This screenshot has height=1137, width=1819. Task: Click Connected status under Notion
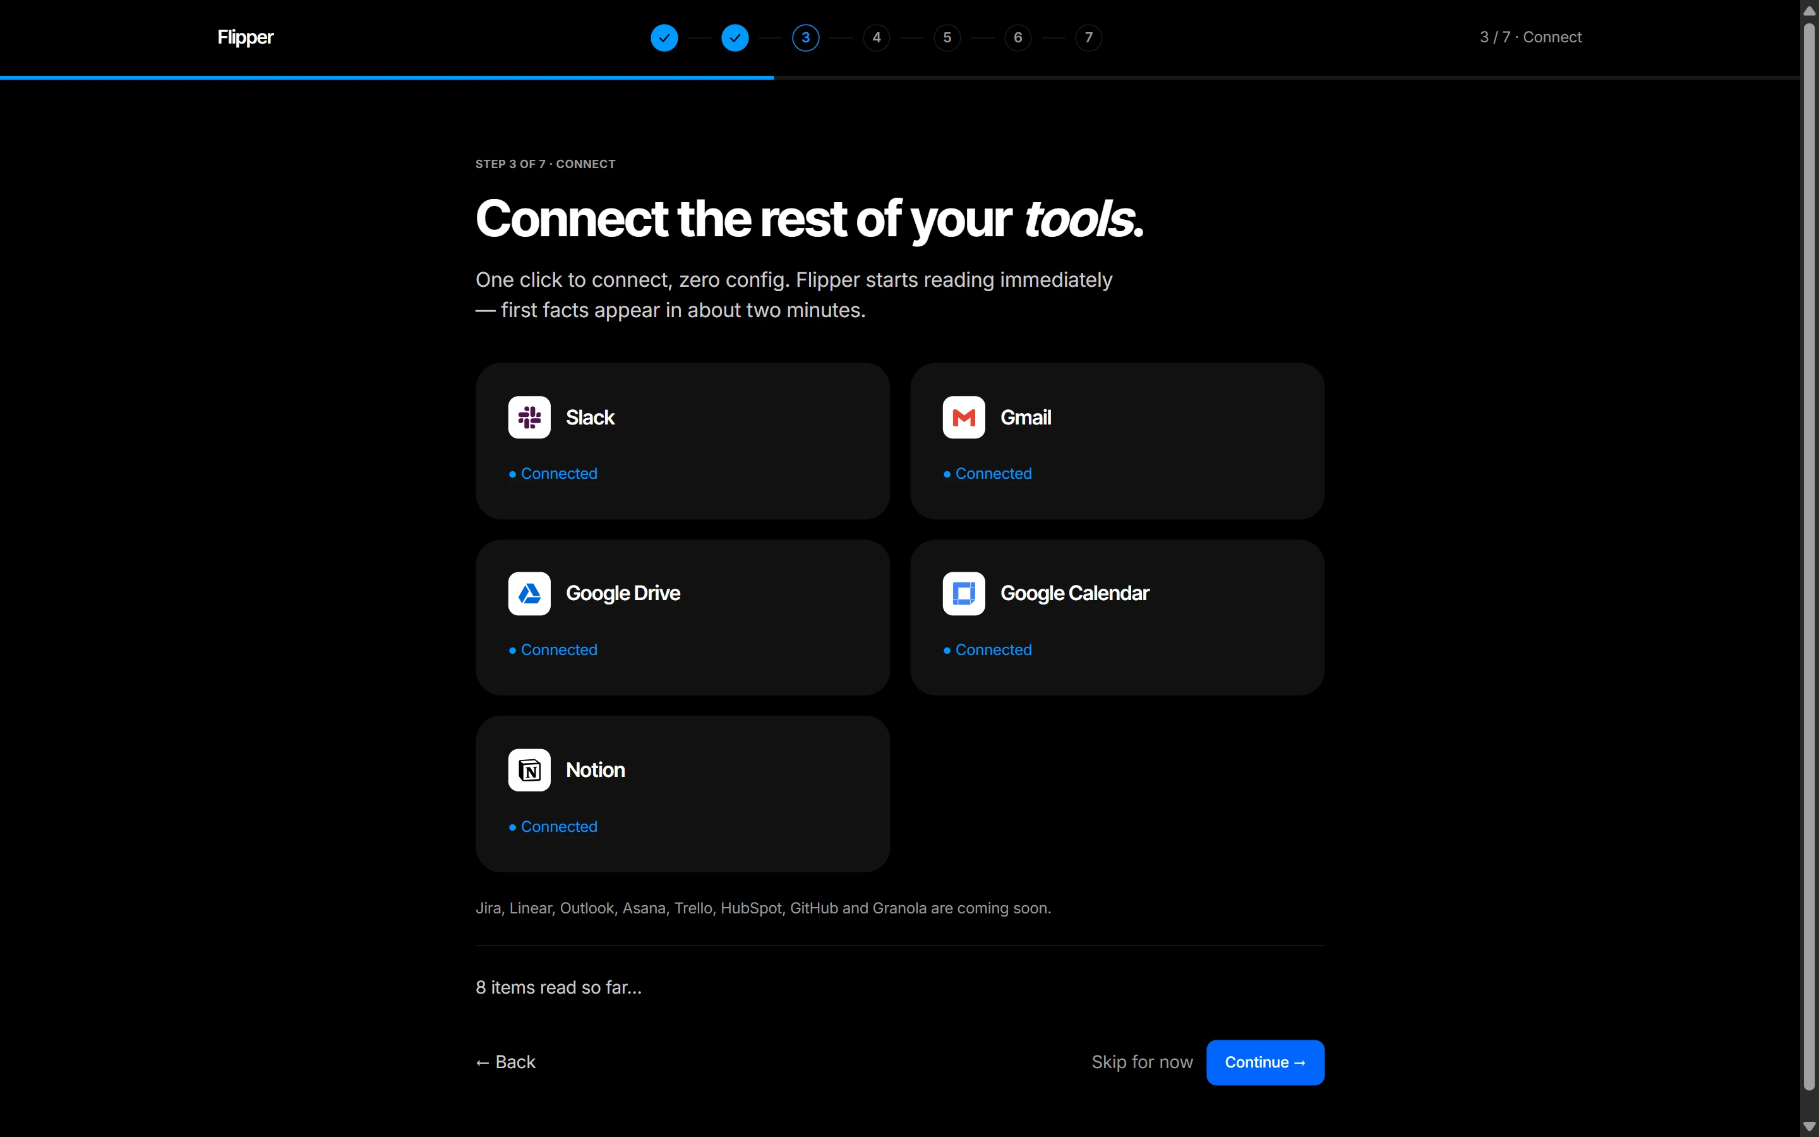[553, 826]
